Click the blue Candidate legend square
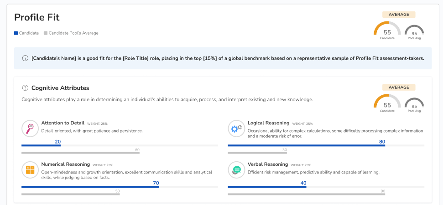 coord(16,33)
